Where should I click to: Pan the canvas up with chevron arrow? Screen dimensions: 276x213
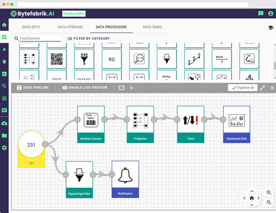click(252, 191)
